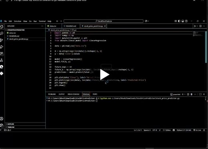Close the stock_price_predictor.py tab
This screenshot has width=208, height=149.
pos(105,26)
